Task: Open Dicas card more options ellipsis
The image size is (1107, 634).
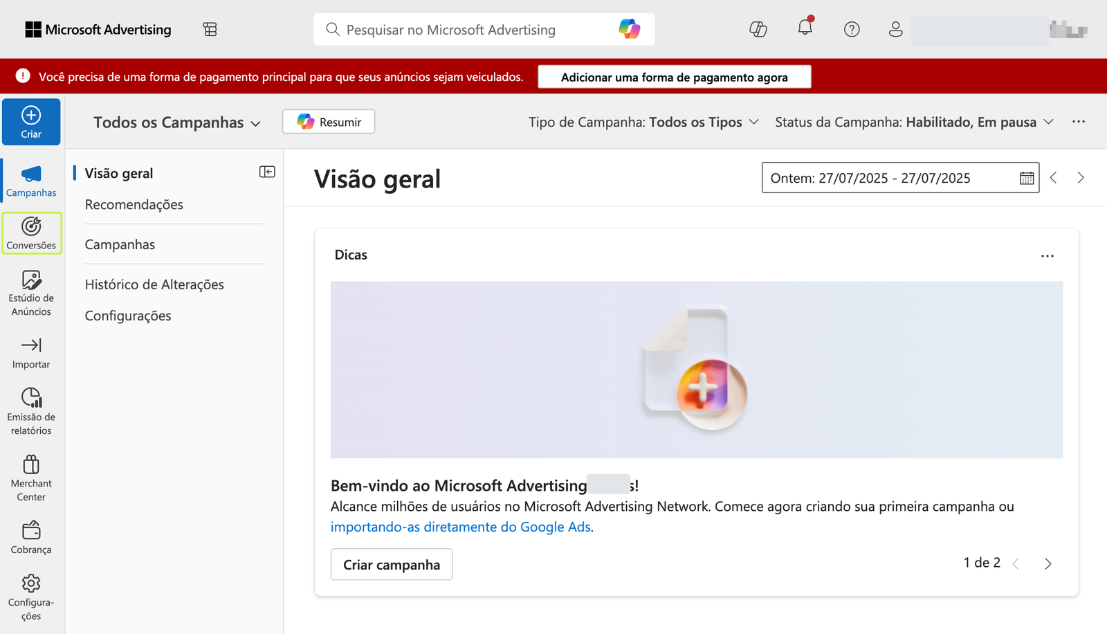Action: point(1047,256)
